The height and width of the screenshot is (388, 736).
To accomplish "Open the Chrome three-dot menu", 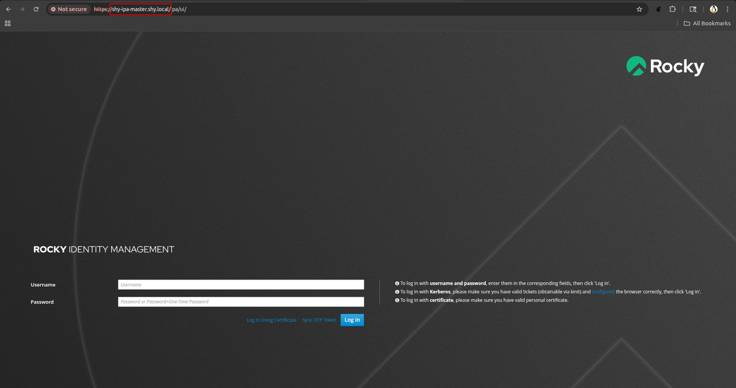I will (728, 9).
